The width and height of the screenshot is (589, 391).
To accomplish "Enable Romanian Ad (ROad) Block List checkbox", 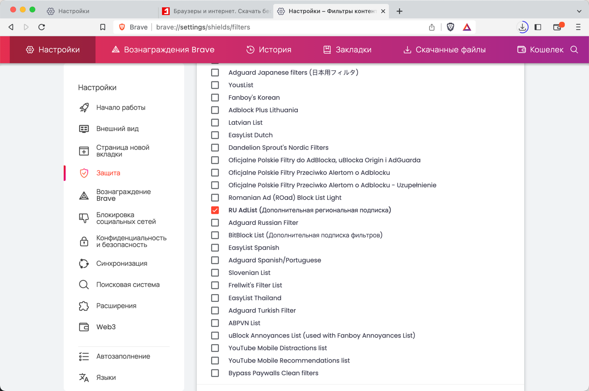I will coord(215,198).
